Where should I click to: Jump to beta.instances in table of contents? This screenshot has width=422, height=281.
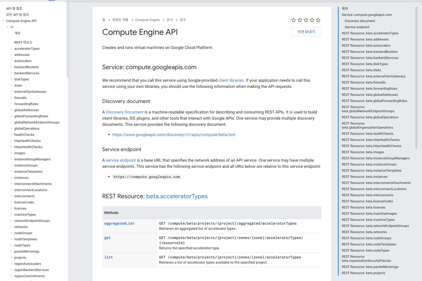365,177
